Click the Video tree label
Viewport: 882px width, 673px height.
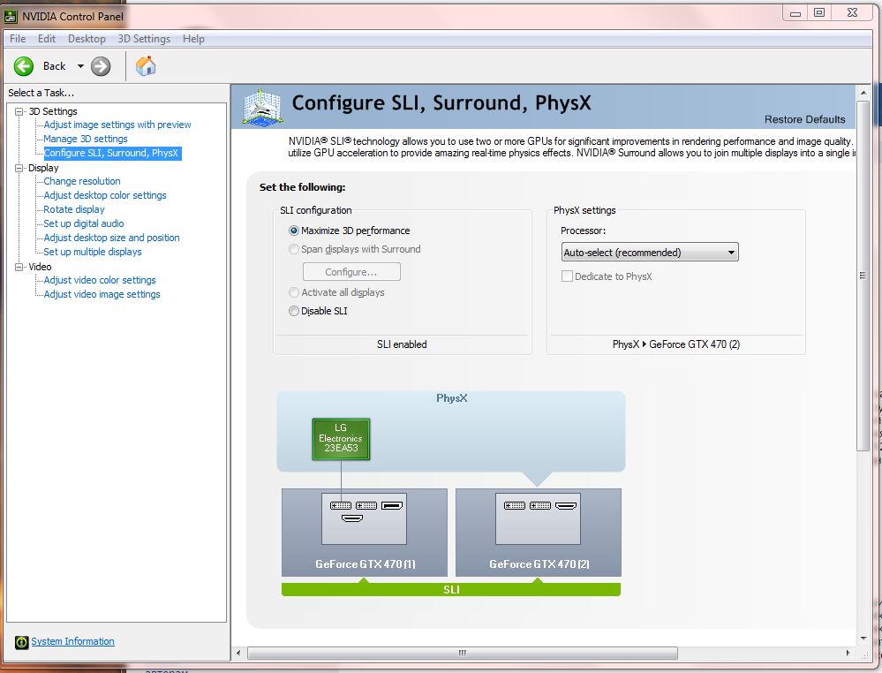[x=40, y=267]
